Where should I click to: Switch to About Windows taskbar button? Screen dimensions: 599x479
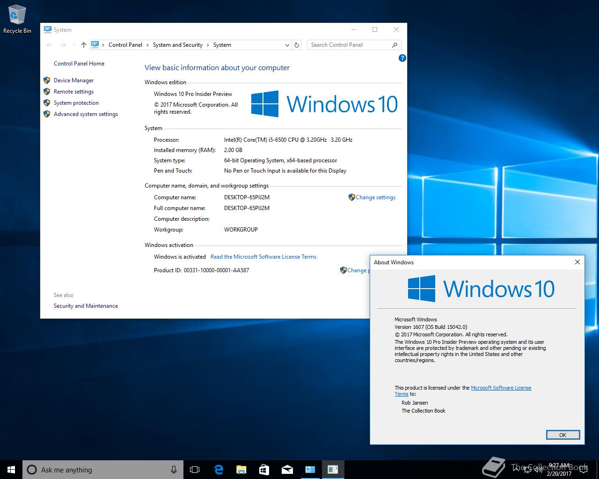(333, 470)
